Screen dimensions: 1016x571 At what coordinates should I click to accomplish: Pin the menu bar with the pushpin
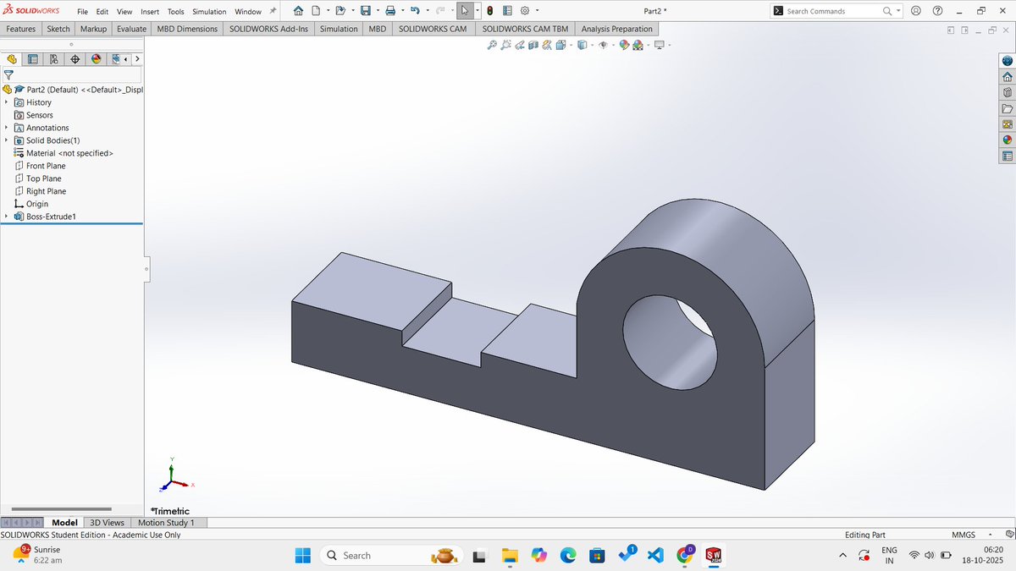(x=273, y=11)
